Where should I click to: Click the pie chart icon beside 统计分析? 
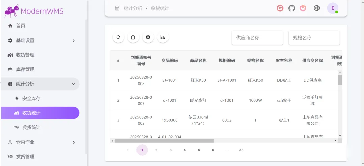(x=10, y=84)
